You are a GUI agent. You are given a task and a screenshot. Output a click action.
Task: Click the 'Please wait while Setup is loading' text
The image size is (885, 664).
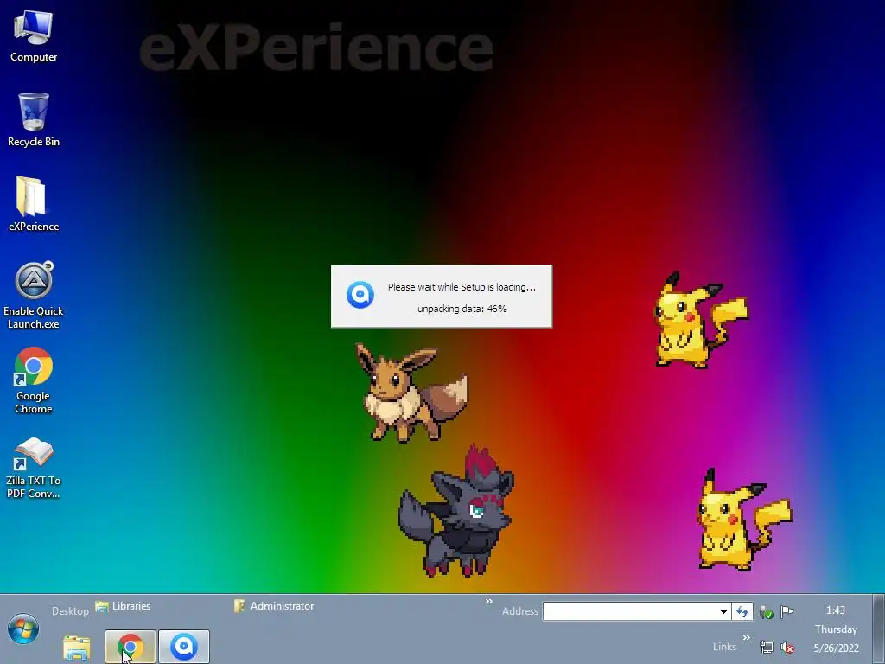(x=462, y=287)
